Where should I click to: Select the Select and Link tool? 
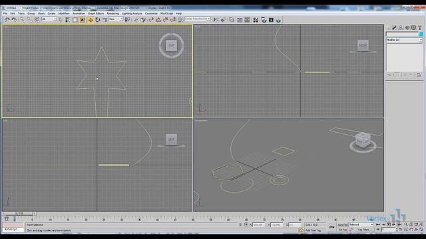(x=23, y=20)
